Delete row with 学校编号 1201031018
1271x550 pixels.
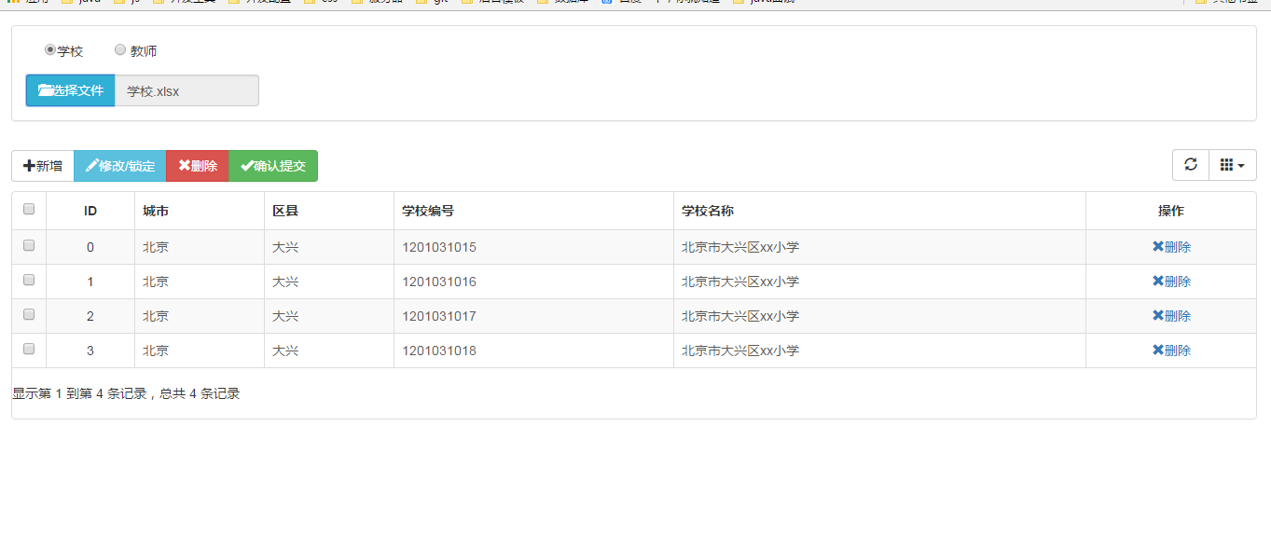(x=1171, y=351)
